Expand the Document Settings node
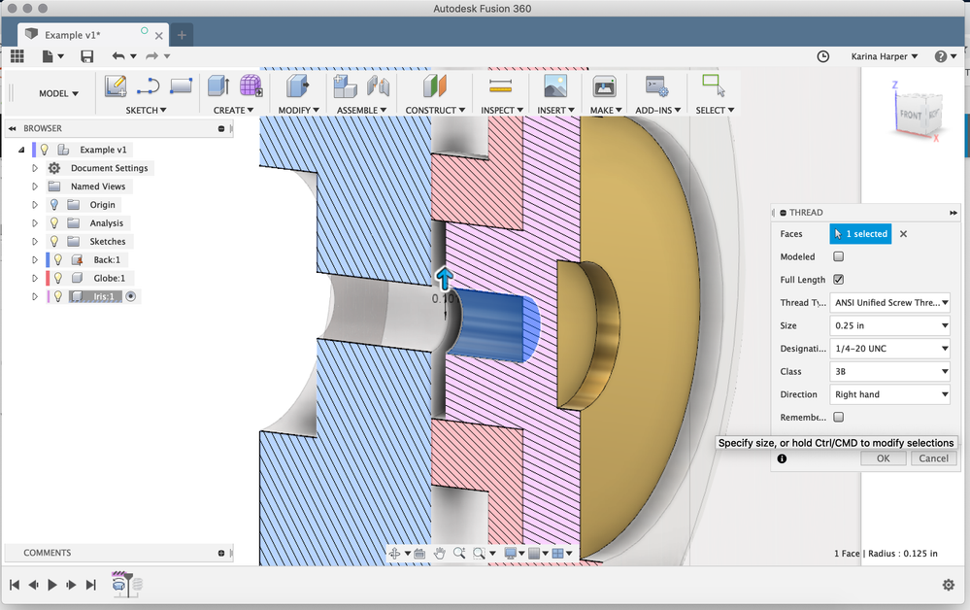 pyautogui.click(x=35, y=168)
